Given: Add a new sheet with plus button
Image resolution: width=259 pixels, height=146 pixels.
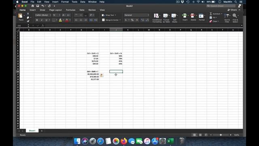Looking at the screenshot, I should [x=42, y=131].
